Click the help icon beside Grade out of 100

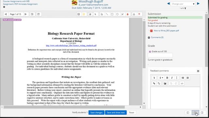[x=150, y=52]
